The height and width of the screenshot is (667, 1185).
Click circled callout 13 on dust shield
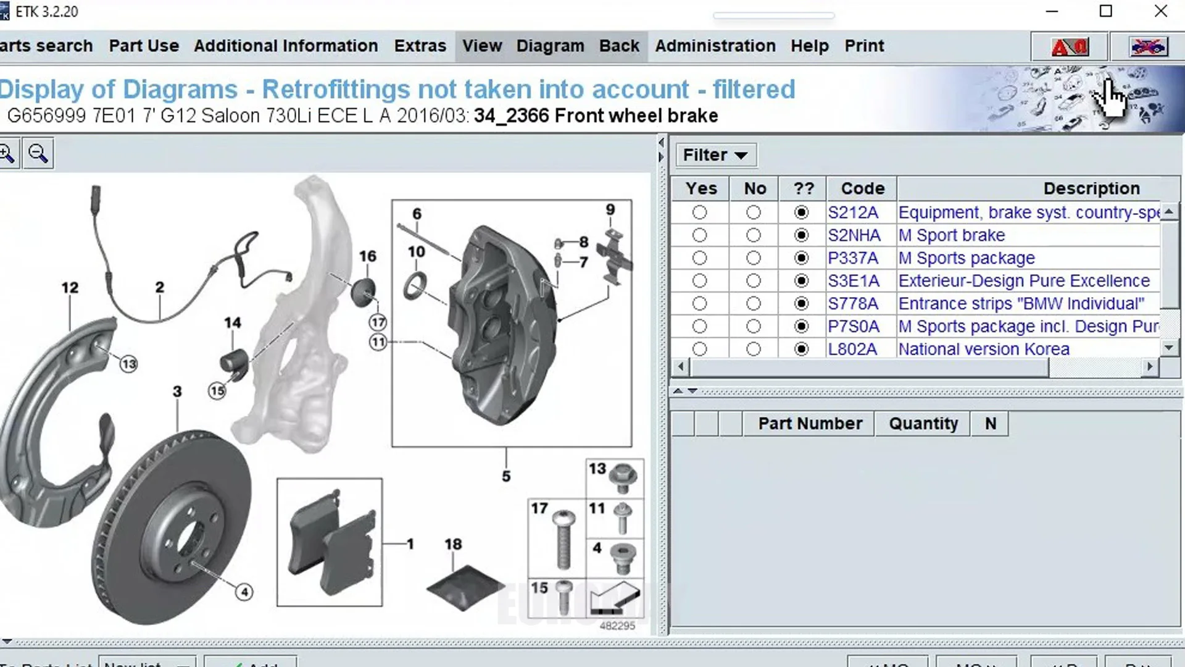click(x=128, y=364)
